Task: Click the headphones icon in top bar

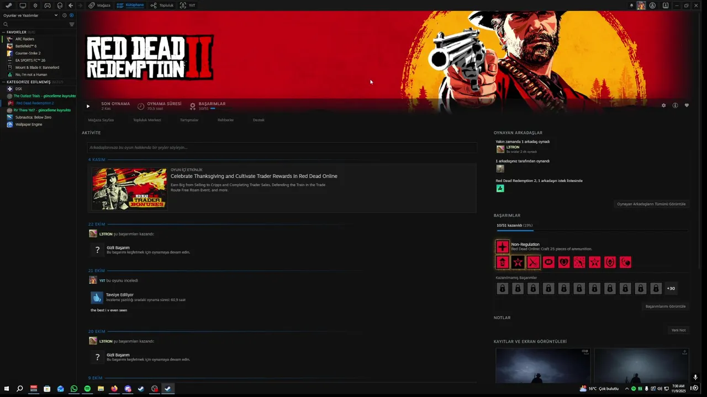Action: (60, 5)
